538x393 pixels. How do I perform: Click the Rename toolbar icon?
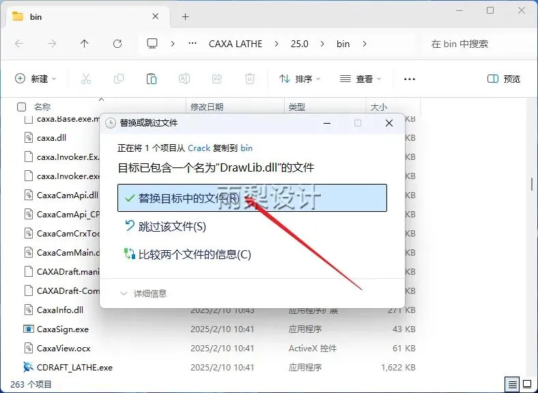tap(184, 79)
